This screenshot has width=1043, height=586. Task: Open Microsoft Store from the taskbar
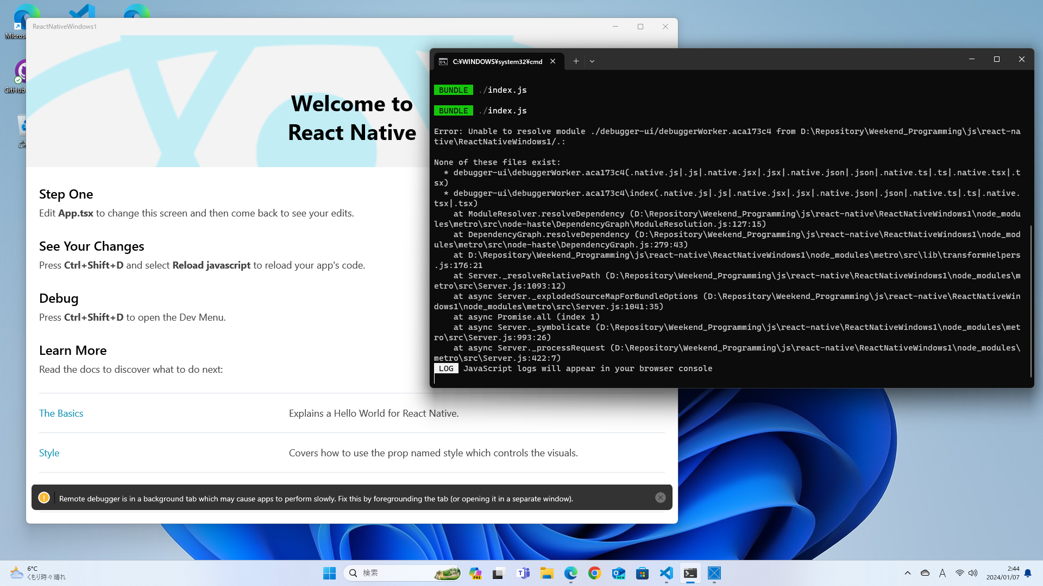[x=643, y=573]
